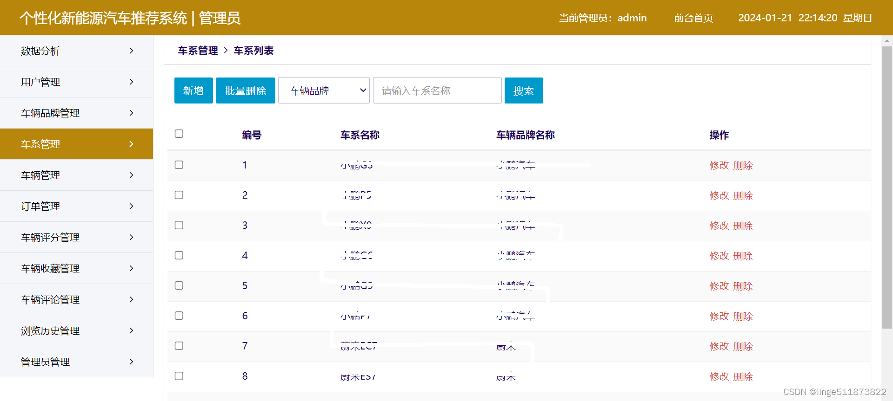Select 车系管理 in the sidebar
The height and width of the screenshot is (401, 893).
(x=76, y=144)
